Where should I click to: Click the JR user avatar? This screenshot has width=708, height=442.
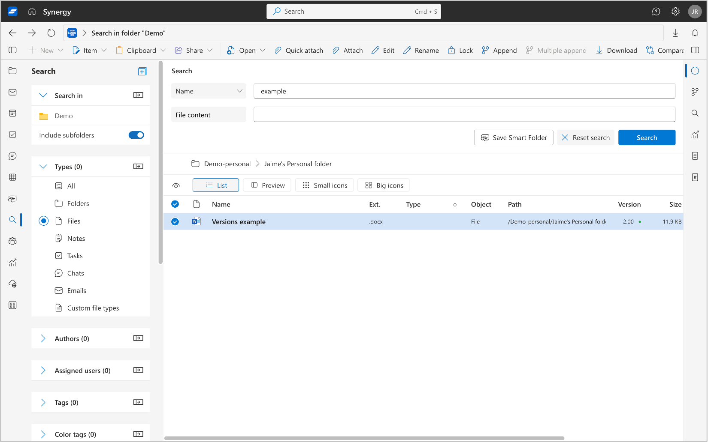click(x=695, y=12)
